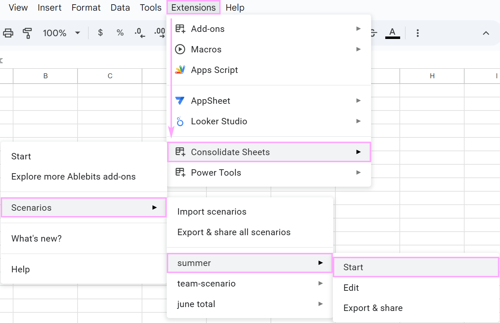This screenshot has width=500, height=323.
Task: Apply percent format icon
Action: 120,33
